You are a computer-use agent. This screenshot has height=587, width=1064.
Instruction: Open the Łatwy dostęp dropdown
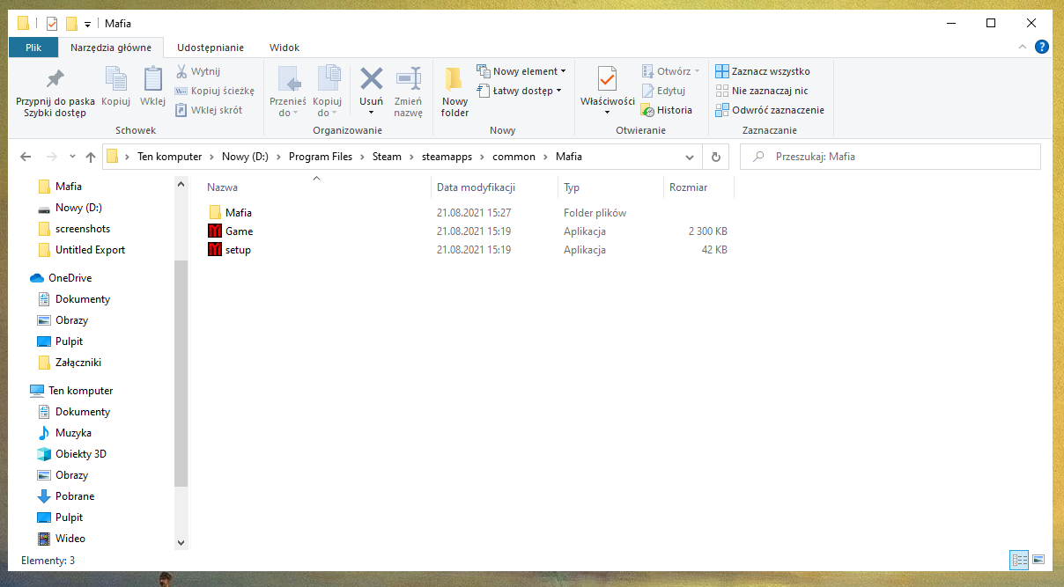tap(519, 91)
